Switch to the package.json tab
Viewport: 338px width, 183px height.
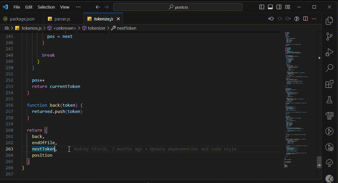pyautogui.click(x=22, y=19)
